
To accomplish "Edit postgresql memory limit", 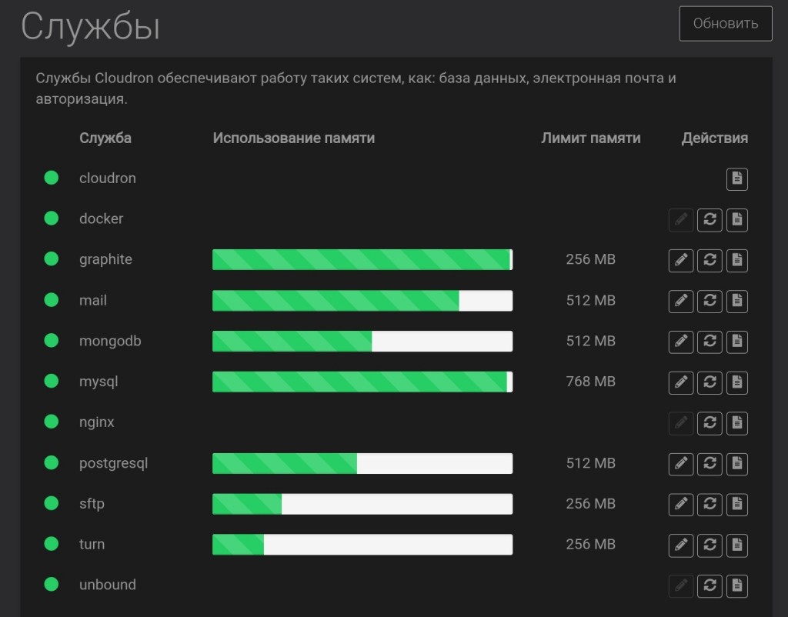I will pyautogui.click(x=681, y=464).
